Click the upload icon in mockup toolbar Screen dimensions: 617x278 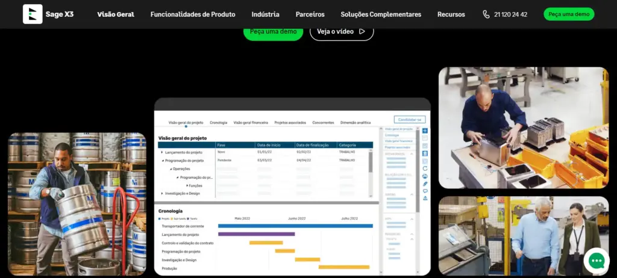click(x=425, y=198)
